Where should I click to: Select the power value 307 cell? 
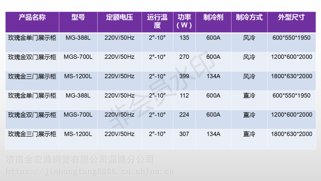pos(184,134)
